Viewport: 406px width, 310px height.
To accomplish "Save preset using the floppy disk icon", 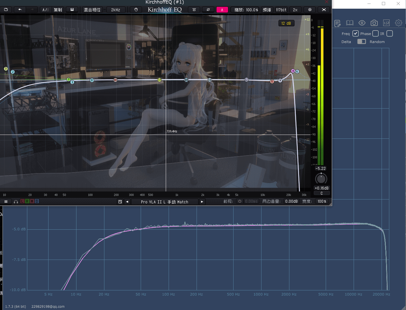I will click(x=120, y=202).
